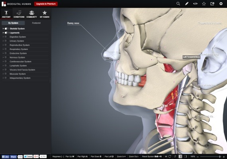Click the Facebook Like button

tap(6, 157)
